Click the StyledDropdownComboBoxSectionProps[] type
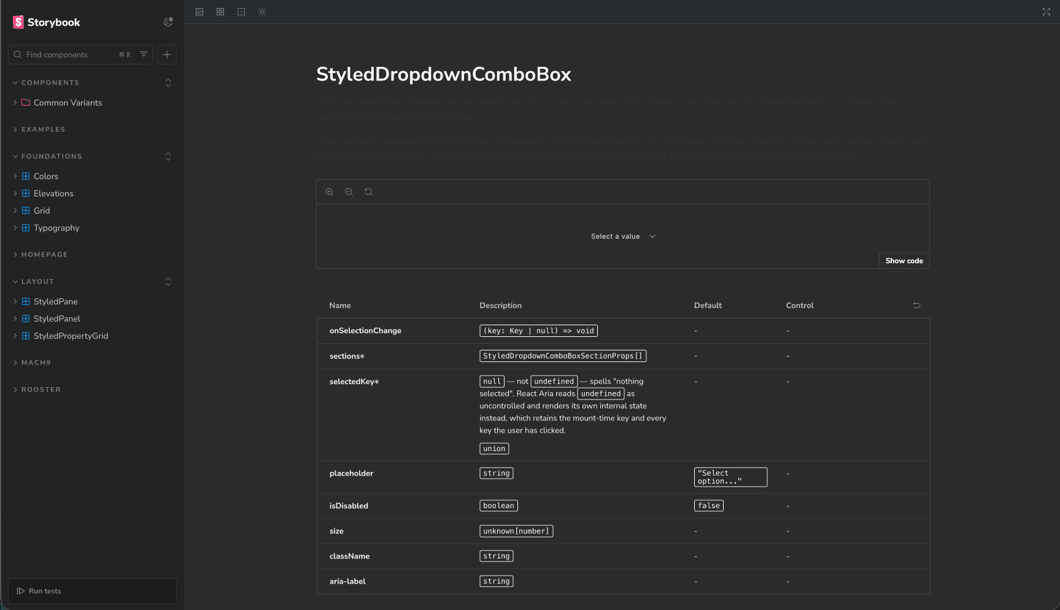Screen dimensions: 1060x610 click(x=563, y=356)
